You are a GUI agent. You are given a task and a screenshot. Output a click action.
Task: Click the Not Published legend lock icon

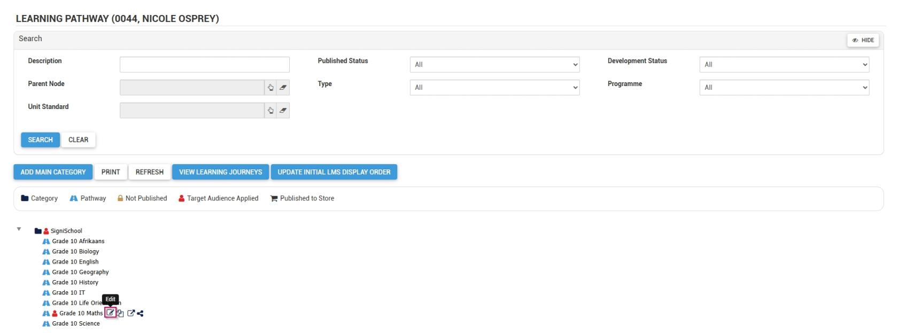120,198
